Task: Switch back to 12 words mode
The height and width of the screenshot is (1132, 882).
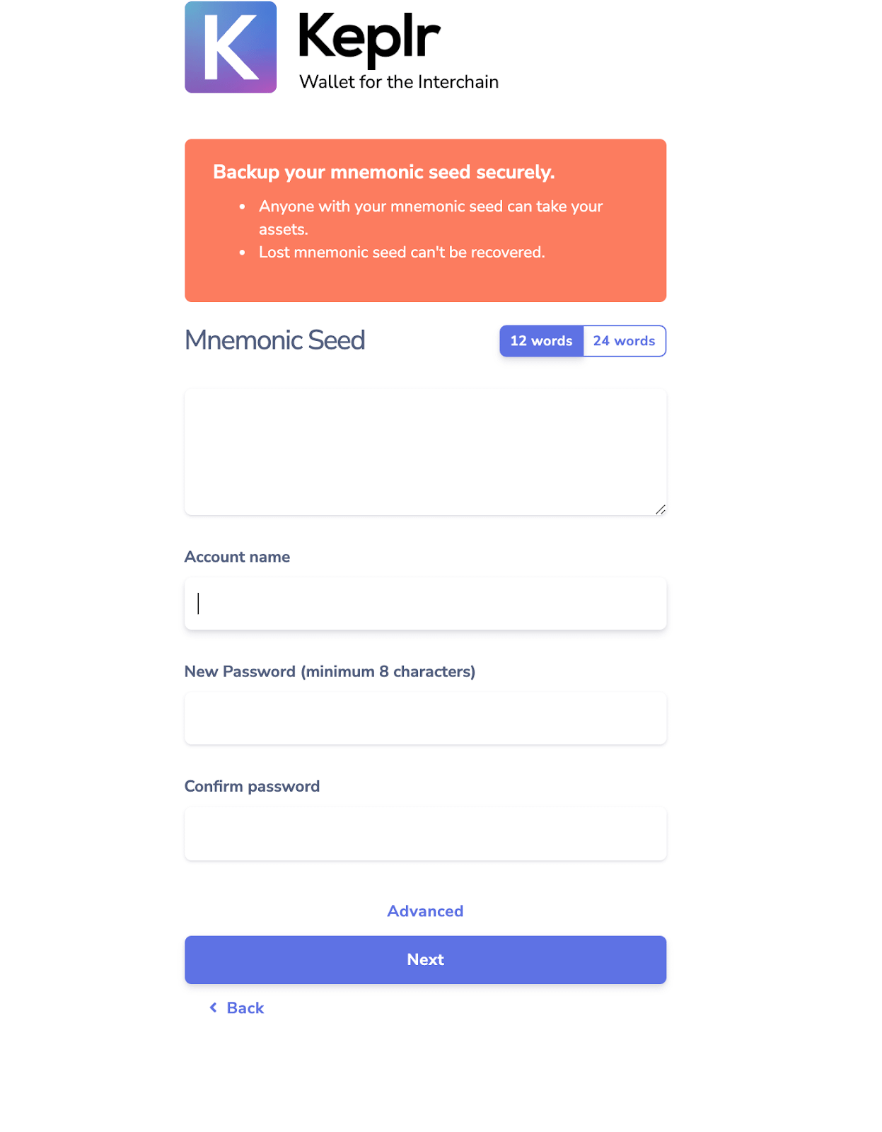Action: point(541,341)
